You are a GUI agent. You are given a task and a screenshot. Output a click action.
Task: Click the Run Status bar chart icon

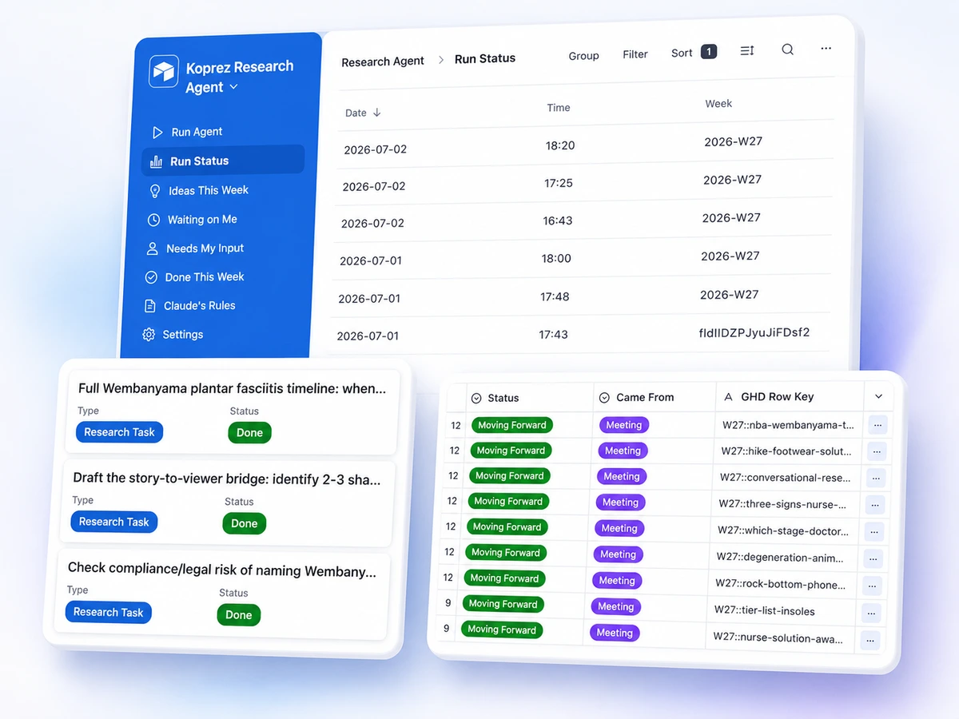coord(157,161)
